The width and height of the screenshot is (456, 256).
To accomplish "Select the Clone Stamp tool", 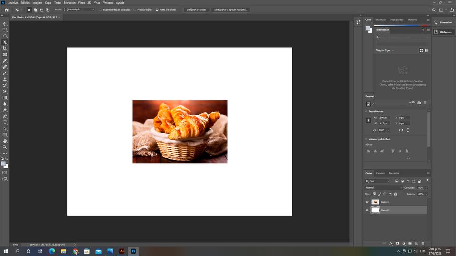I will (x=5, y=79).
